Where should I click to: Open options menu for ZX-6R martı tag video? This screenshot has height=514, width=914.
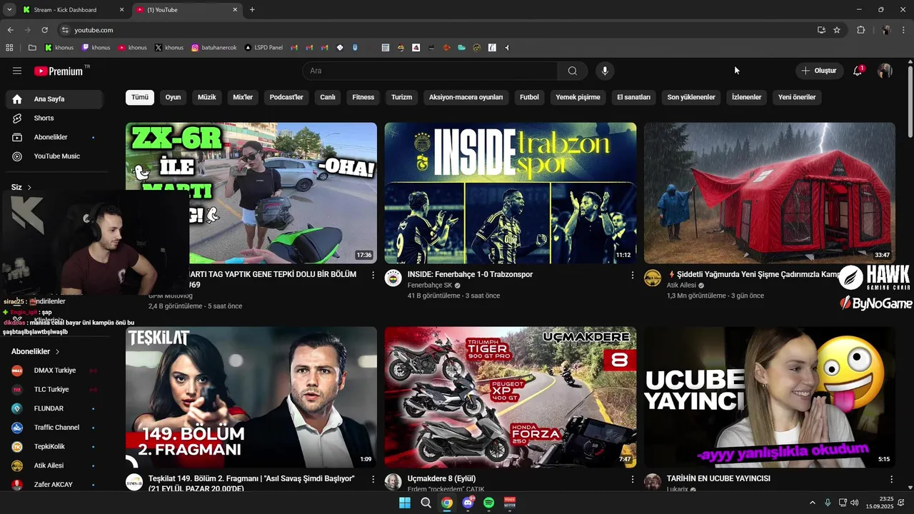(x=373, y=275)
